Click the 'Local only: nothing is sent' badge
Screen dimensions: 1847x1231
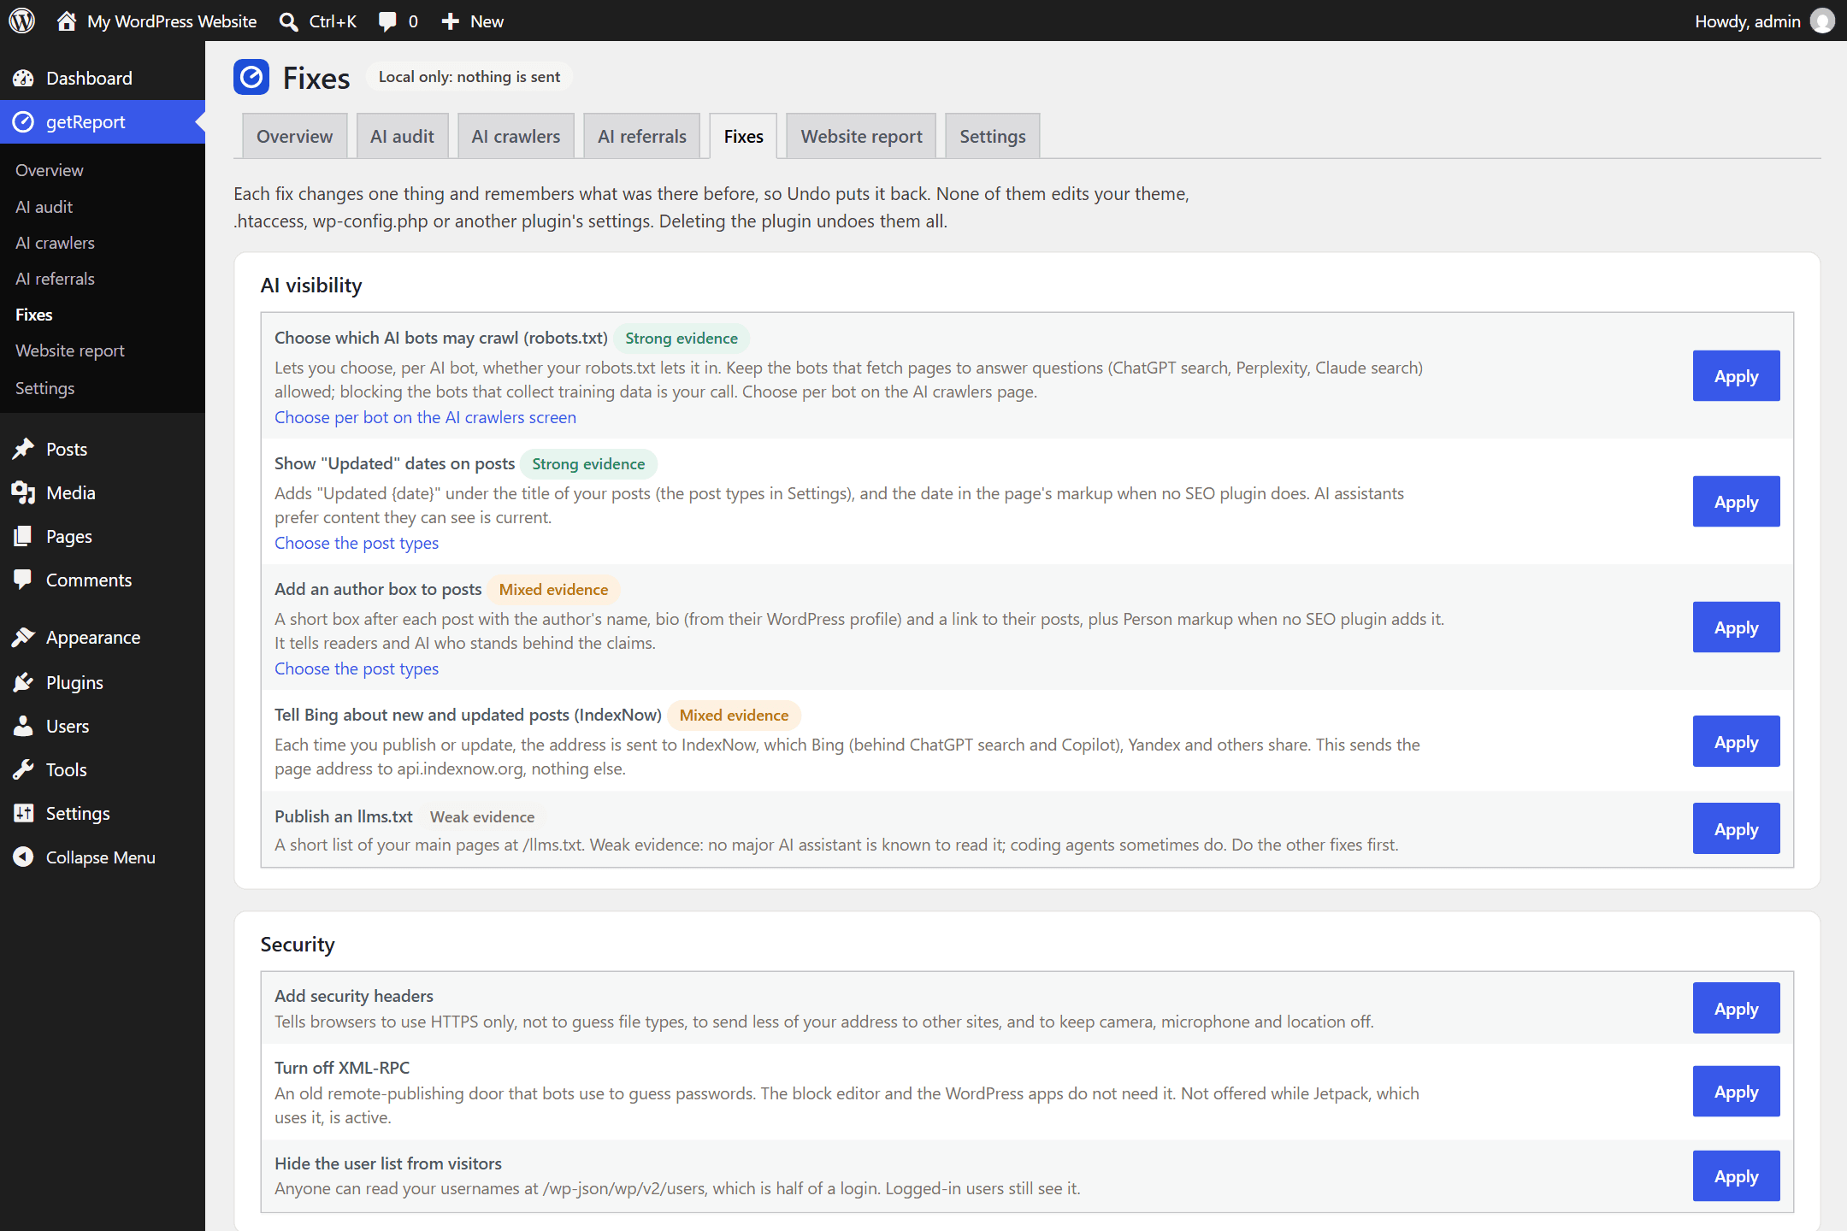pos(469,77)
